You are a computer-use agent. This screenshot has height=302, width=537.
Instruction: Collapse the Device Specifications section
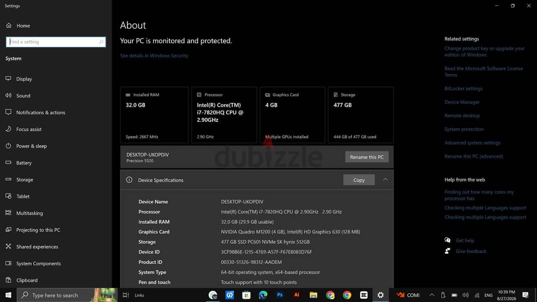pyautogui.click(x=385, y=180)
